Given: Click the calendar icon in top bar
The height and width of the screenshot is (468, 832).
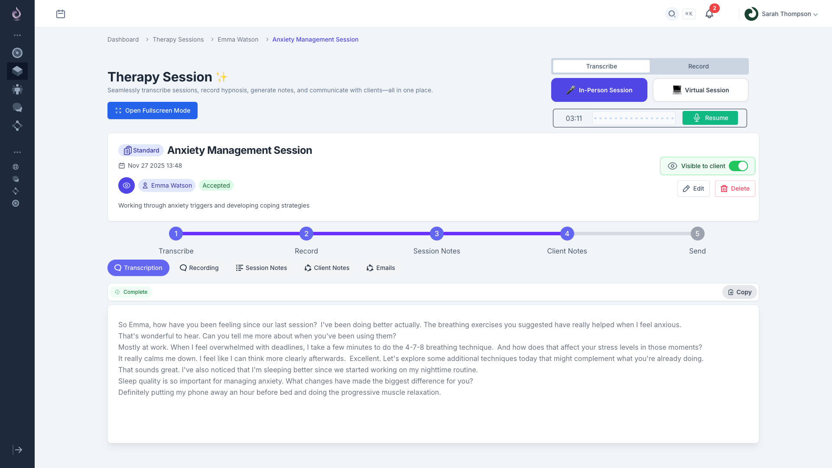Looking at the screenshot, I should 61,14.
